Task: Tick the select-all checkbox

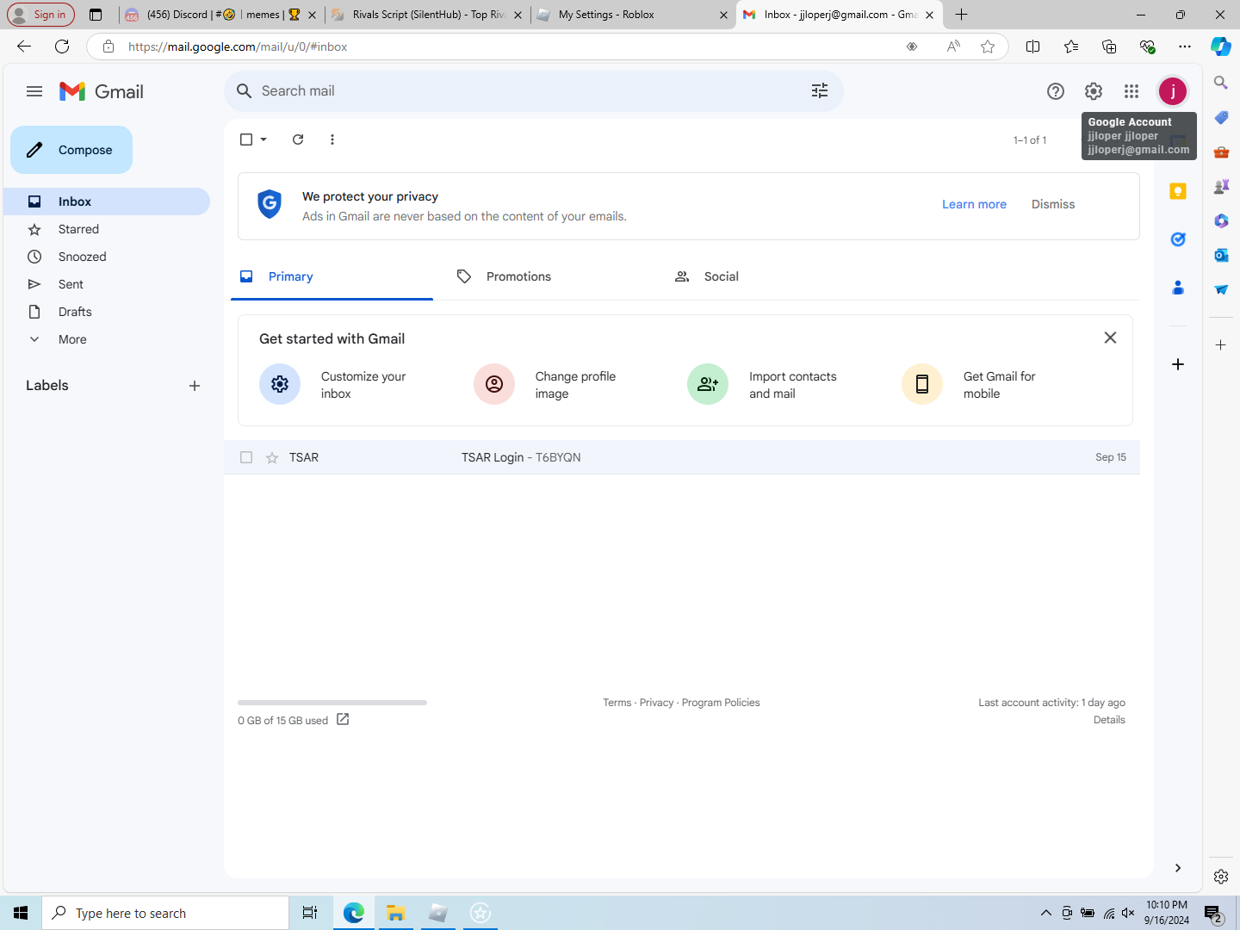Action: point(246,139)
